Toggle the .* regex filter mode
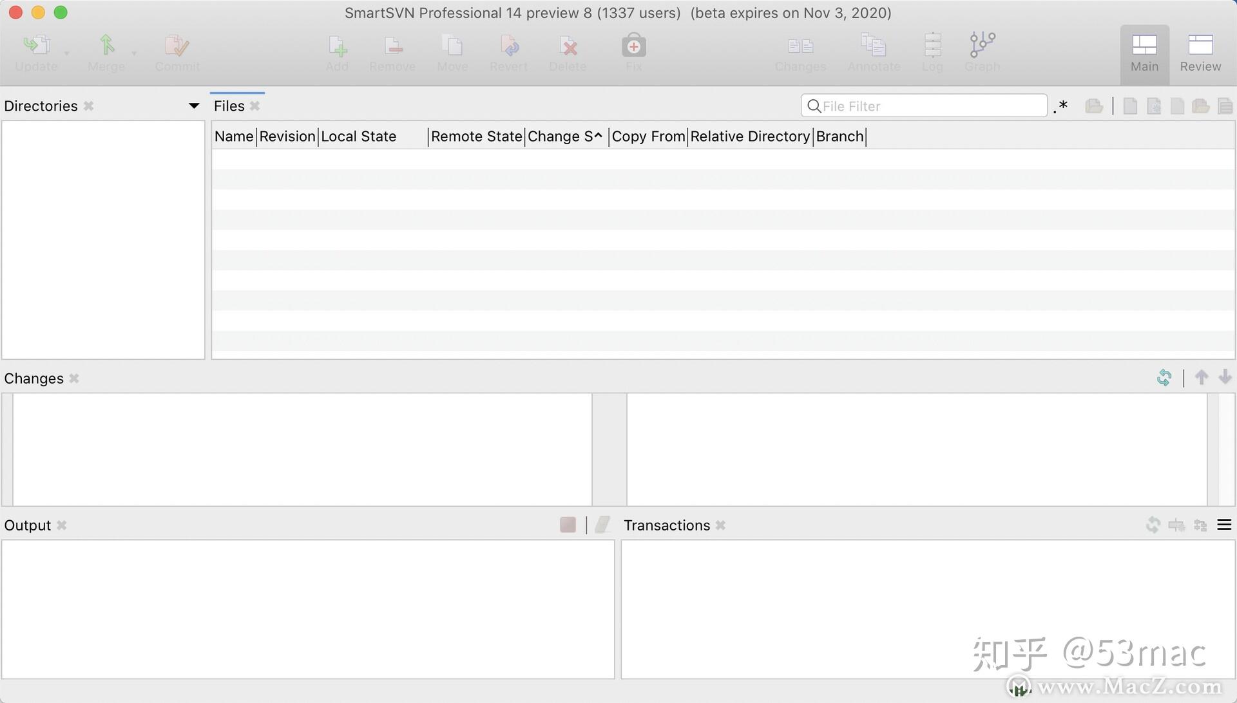Image resolution: width=1237 pixels, height=703 pixels. tap(1061, 106)
